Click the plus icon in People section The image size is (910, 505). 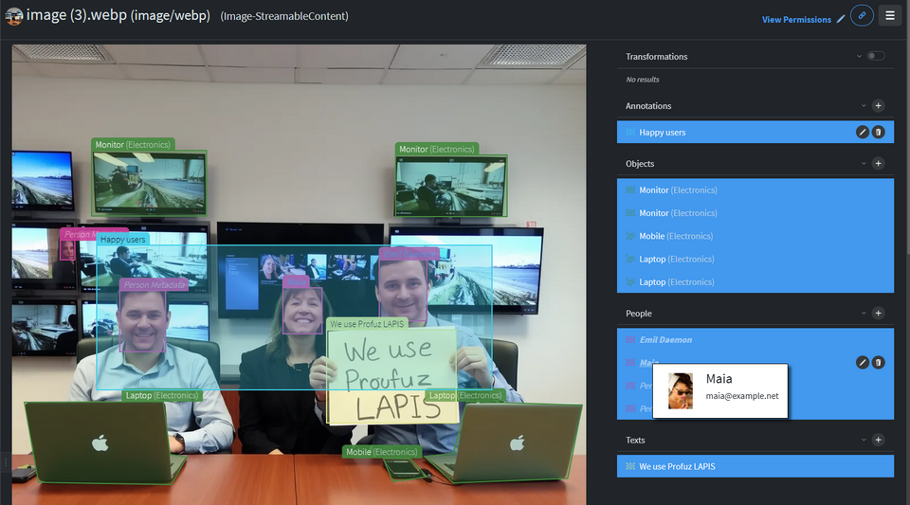878,314
